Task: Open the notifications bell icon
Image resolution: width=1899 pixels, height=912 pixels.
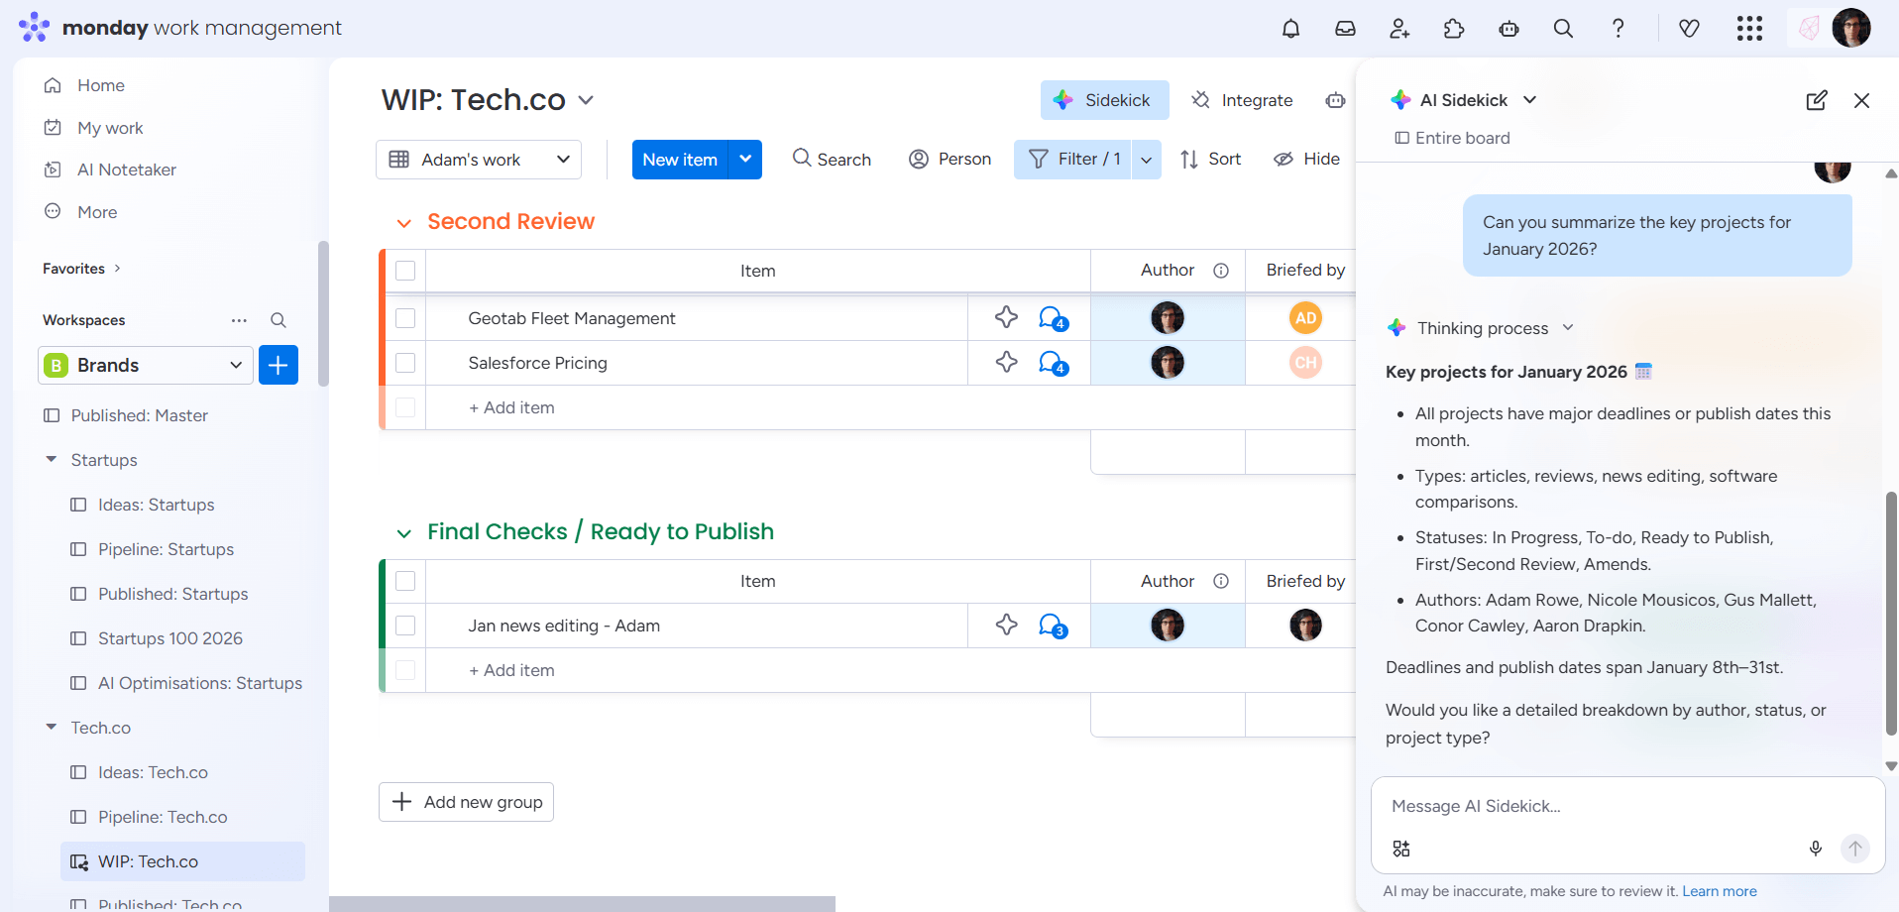Action: pyautogui.click(x=1290, y=29)
